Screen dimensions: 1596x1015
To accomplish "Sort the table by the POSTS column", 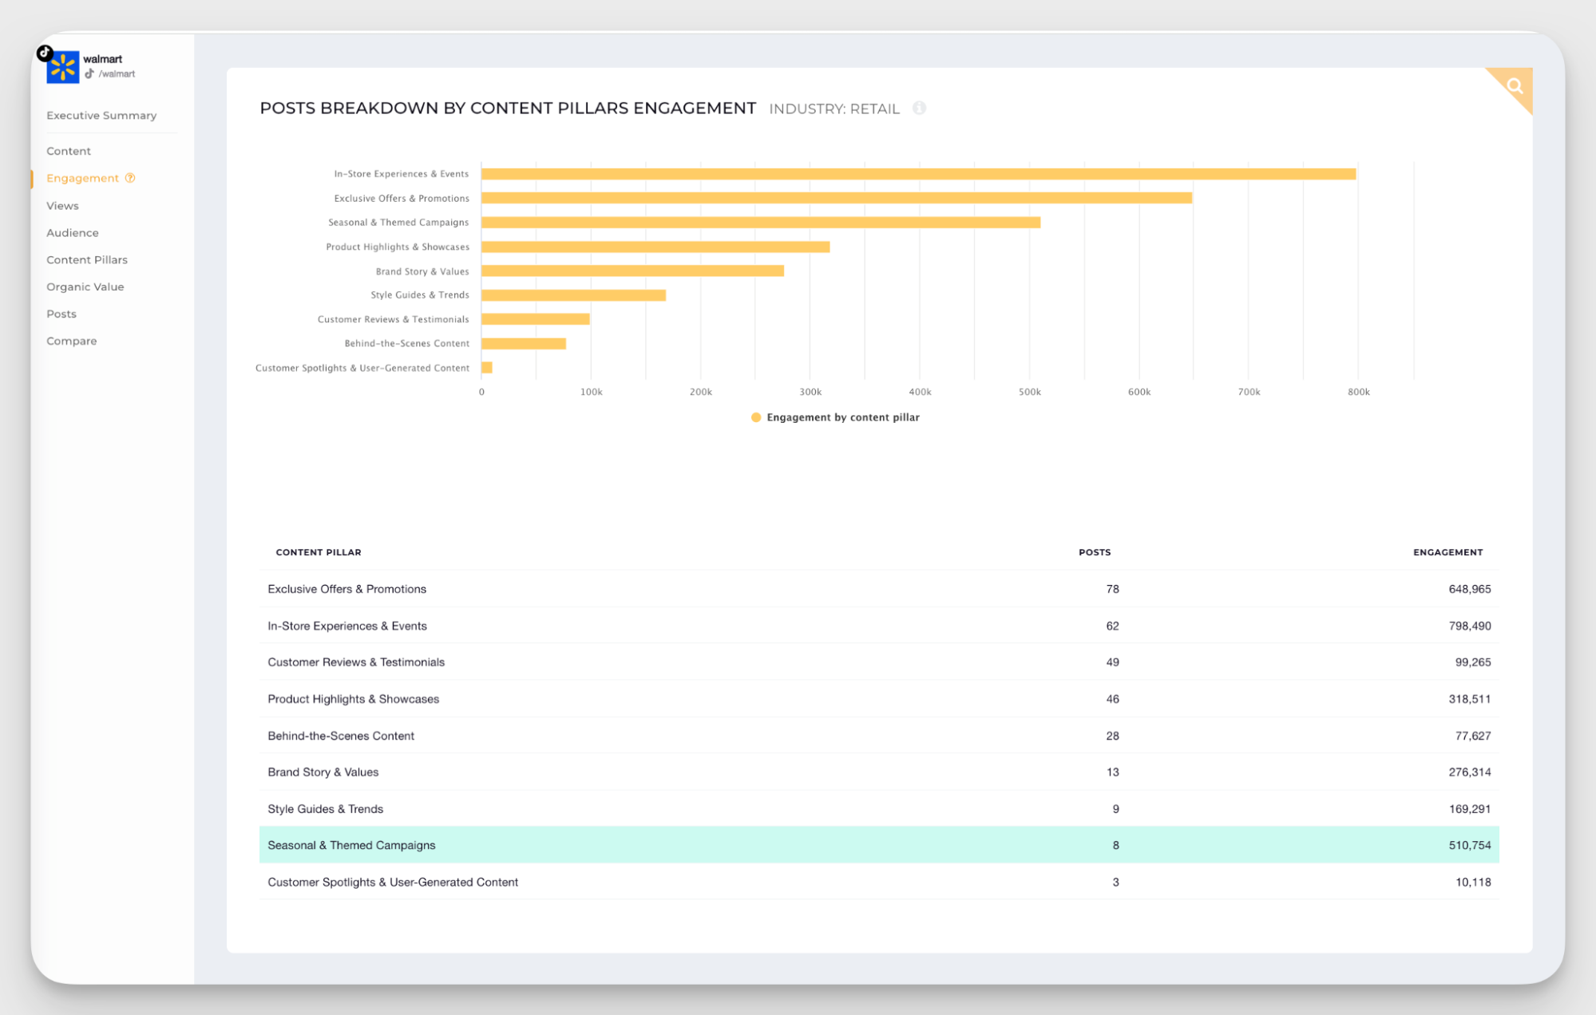I will [x=1095, y=551].
